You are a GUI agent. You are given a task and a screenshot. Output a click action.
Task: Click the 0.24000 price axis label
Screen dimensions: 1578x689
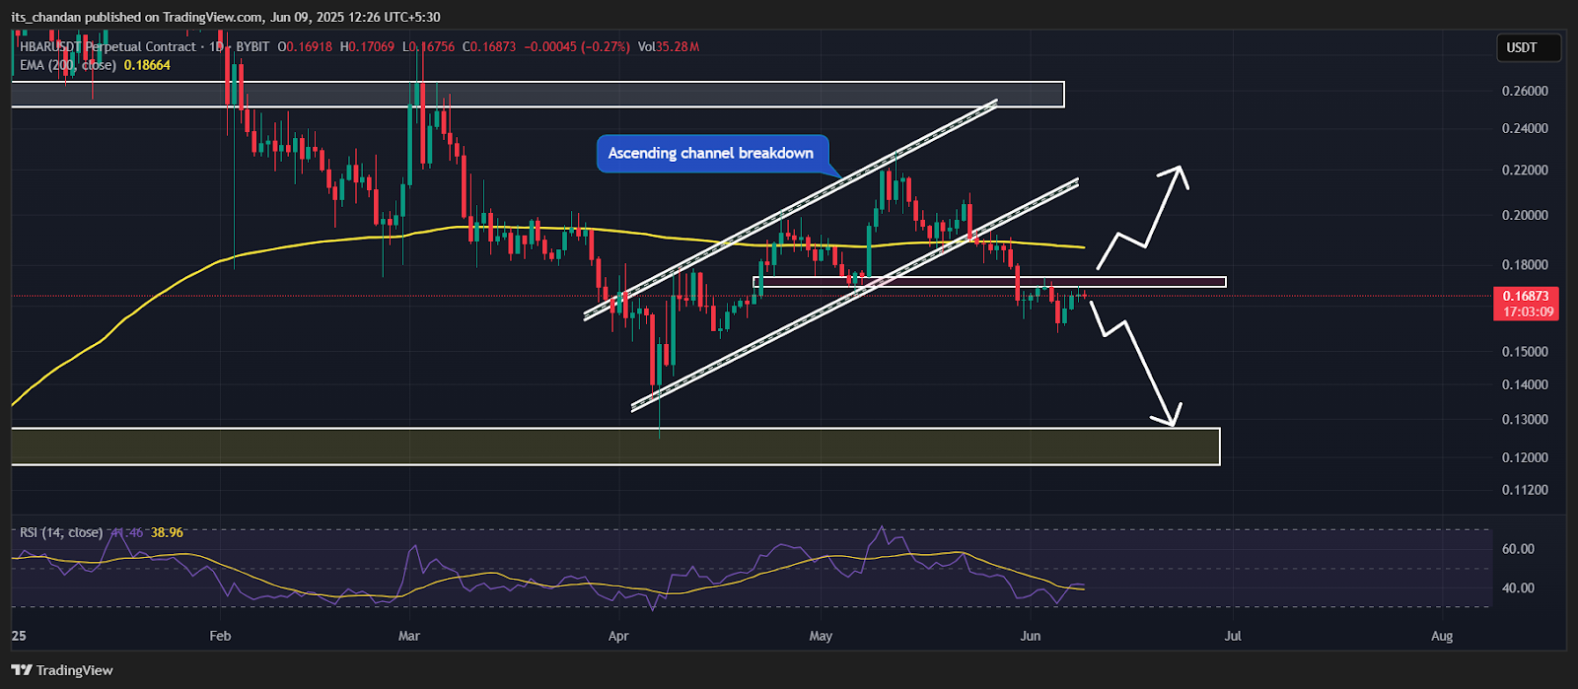click(x=1525, y=128)
